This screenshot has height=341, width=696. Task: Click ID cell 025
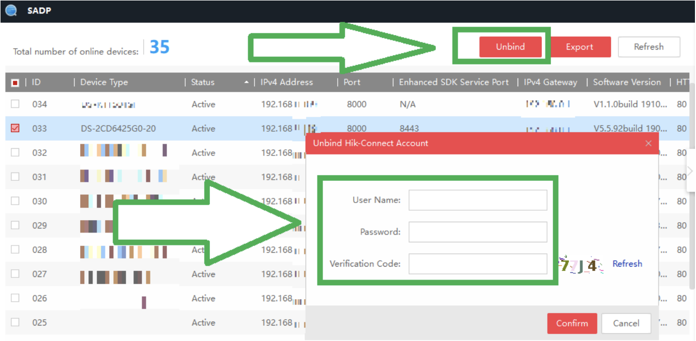pos(39,322)
